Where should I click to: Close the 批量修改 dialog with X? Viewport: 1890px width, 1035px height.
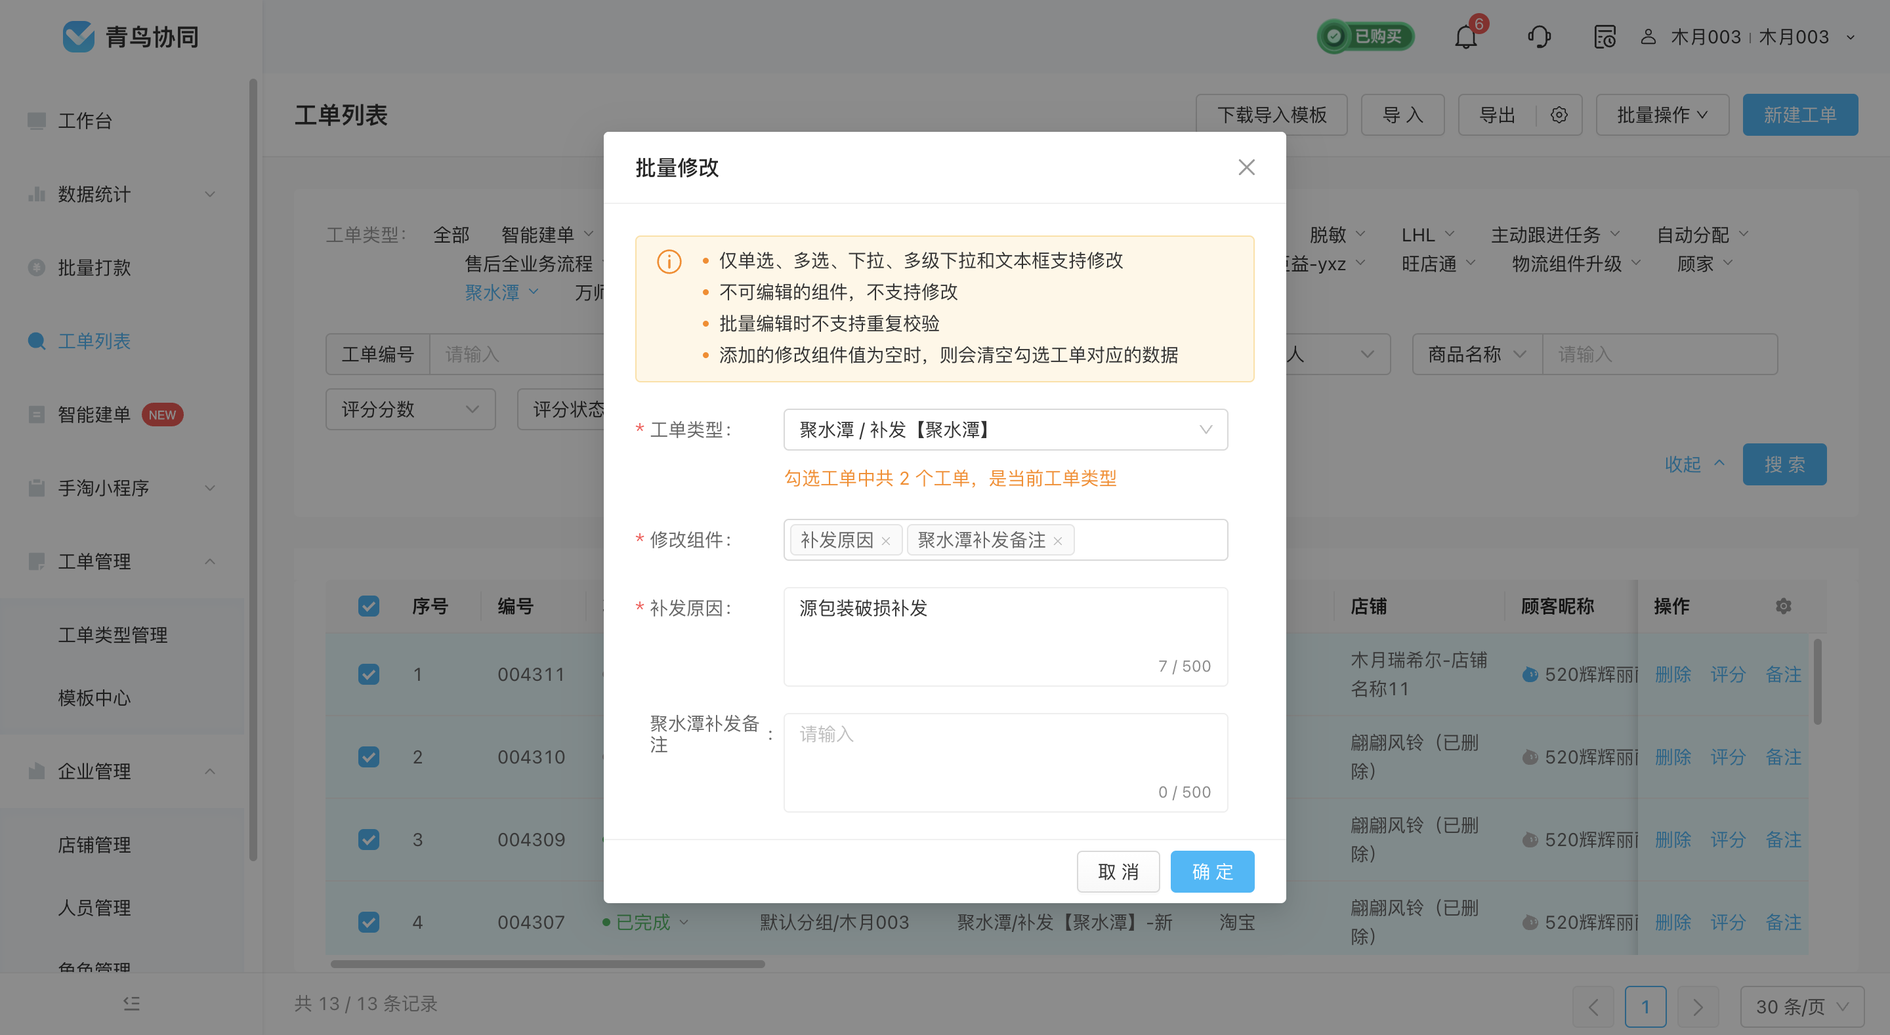click(1246, 168)
